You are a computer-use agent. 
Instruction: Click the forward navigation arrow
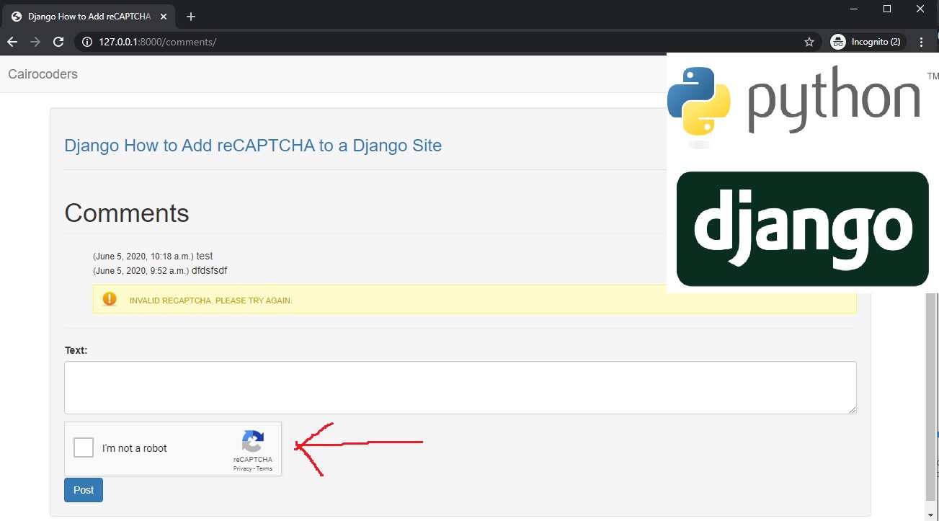coord(35,41)
